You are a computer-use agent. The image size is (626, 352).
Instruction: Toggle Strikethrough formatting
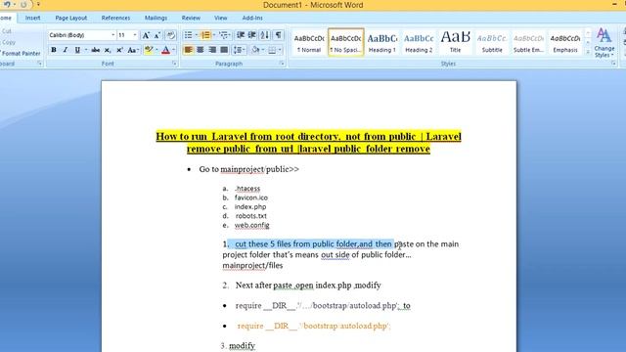[x=96, y=50]
